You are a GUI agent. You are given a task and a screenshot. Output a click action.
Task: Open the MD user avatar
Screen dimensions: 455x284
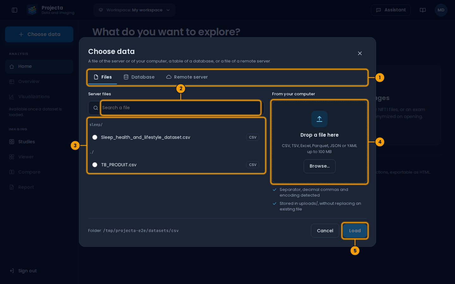(441, 10)
